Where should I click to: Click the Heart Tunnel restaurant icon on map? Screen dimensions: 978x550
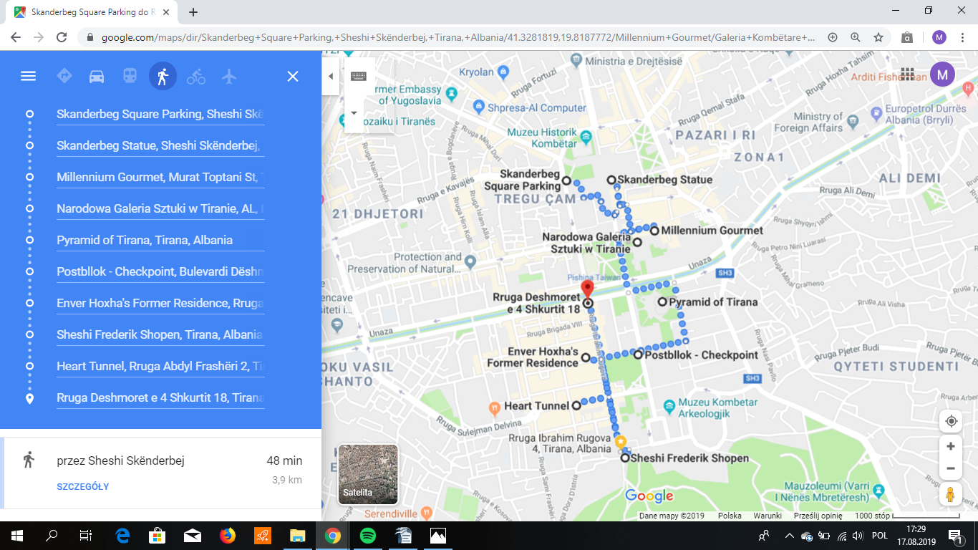pos(494,409)
